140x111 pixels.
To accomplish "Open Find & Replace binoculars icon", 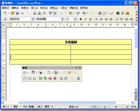I will [x=118, y=13].
